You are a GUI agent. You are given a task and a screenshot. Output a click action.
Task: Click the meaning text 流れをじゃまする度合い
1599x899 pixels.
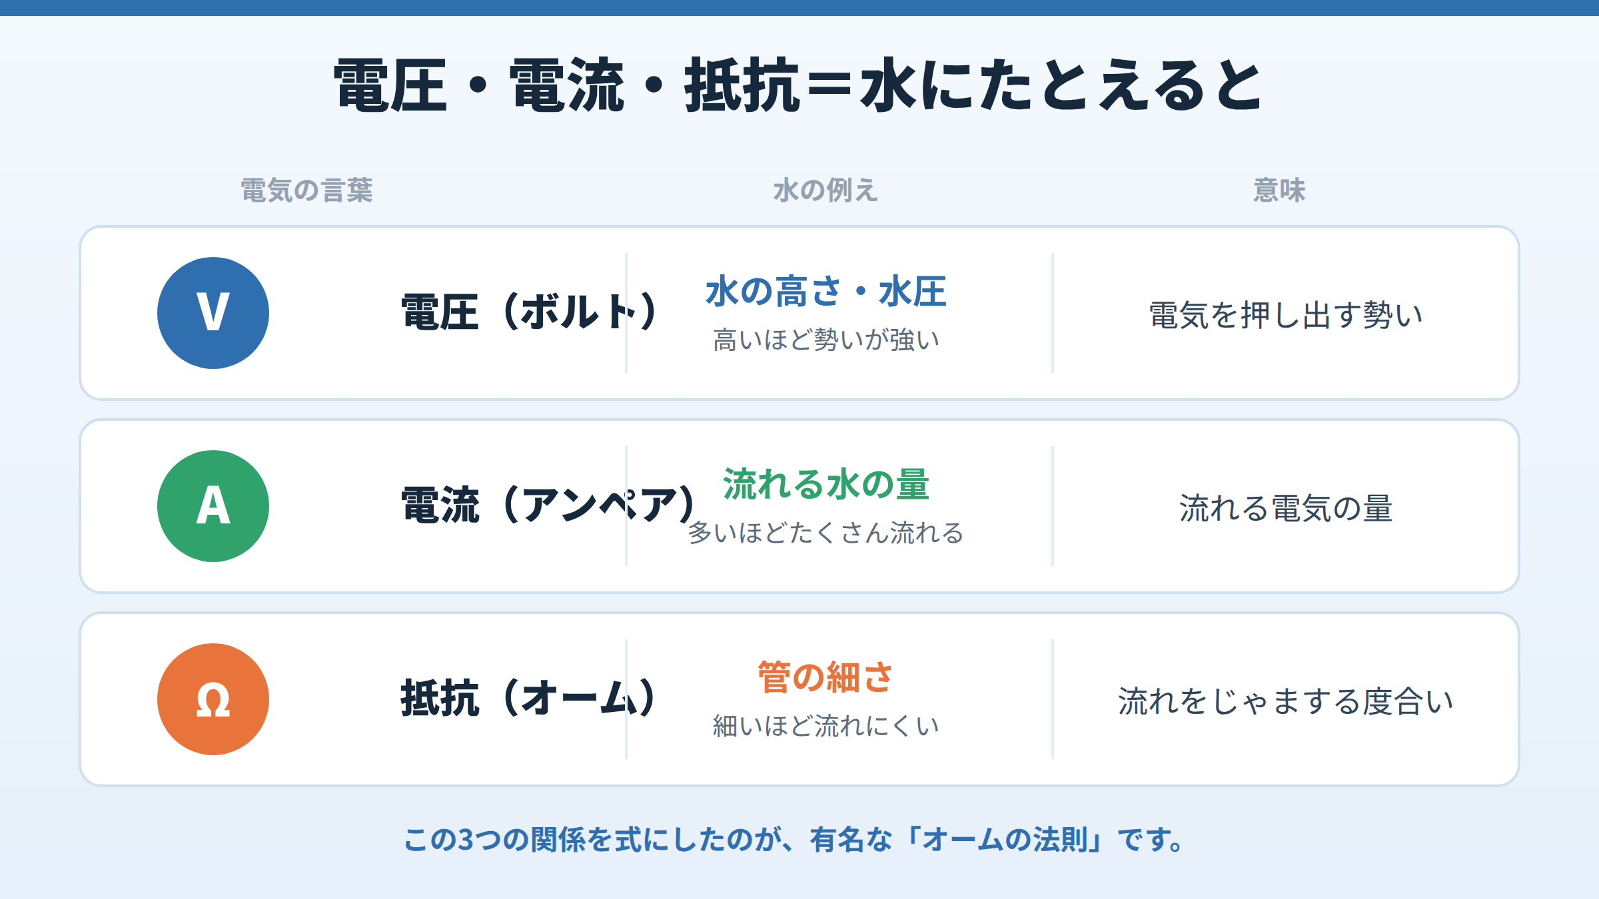(x=1286, y=701)
